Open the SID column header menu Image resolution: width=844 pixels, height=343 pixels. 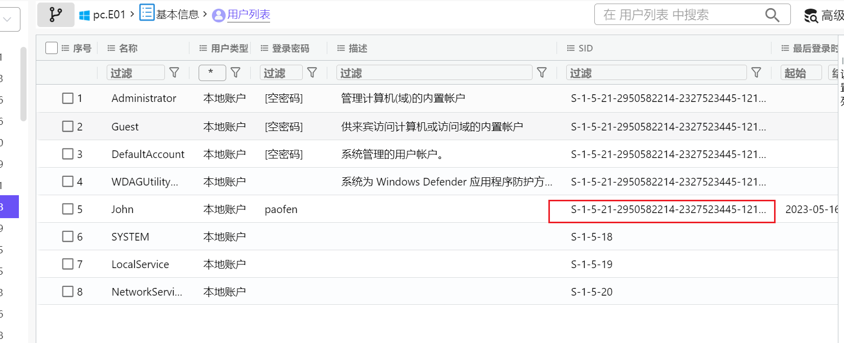571,48
